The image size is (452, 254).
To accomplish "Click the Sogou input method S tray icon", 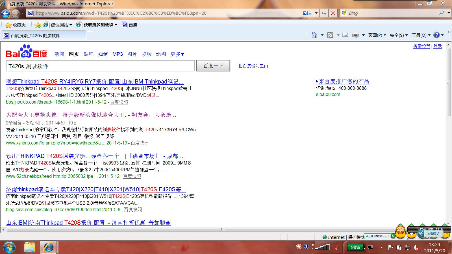I will (299, 247).
